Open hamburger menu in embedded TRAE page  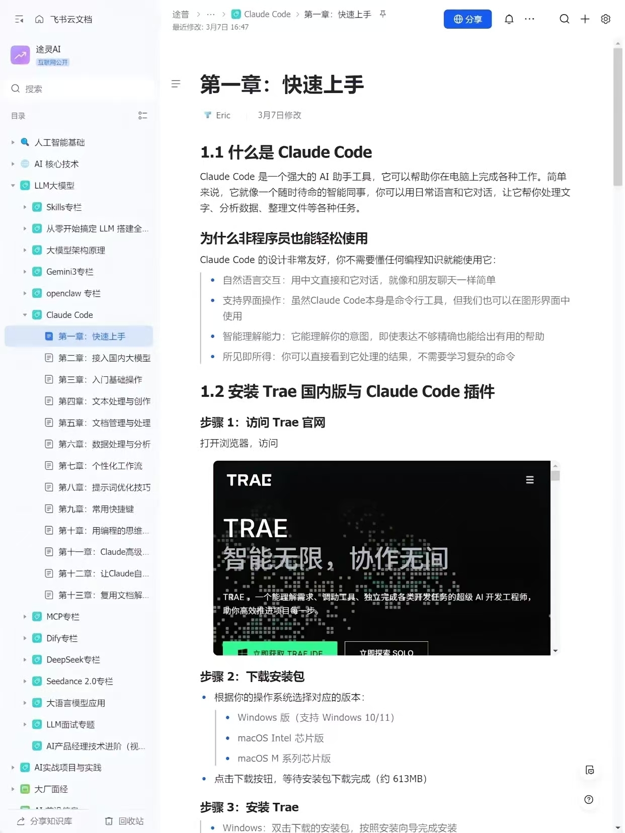(529, 480)
